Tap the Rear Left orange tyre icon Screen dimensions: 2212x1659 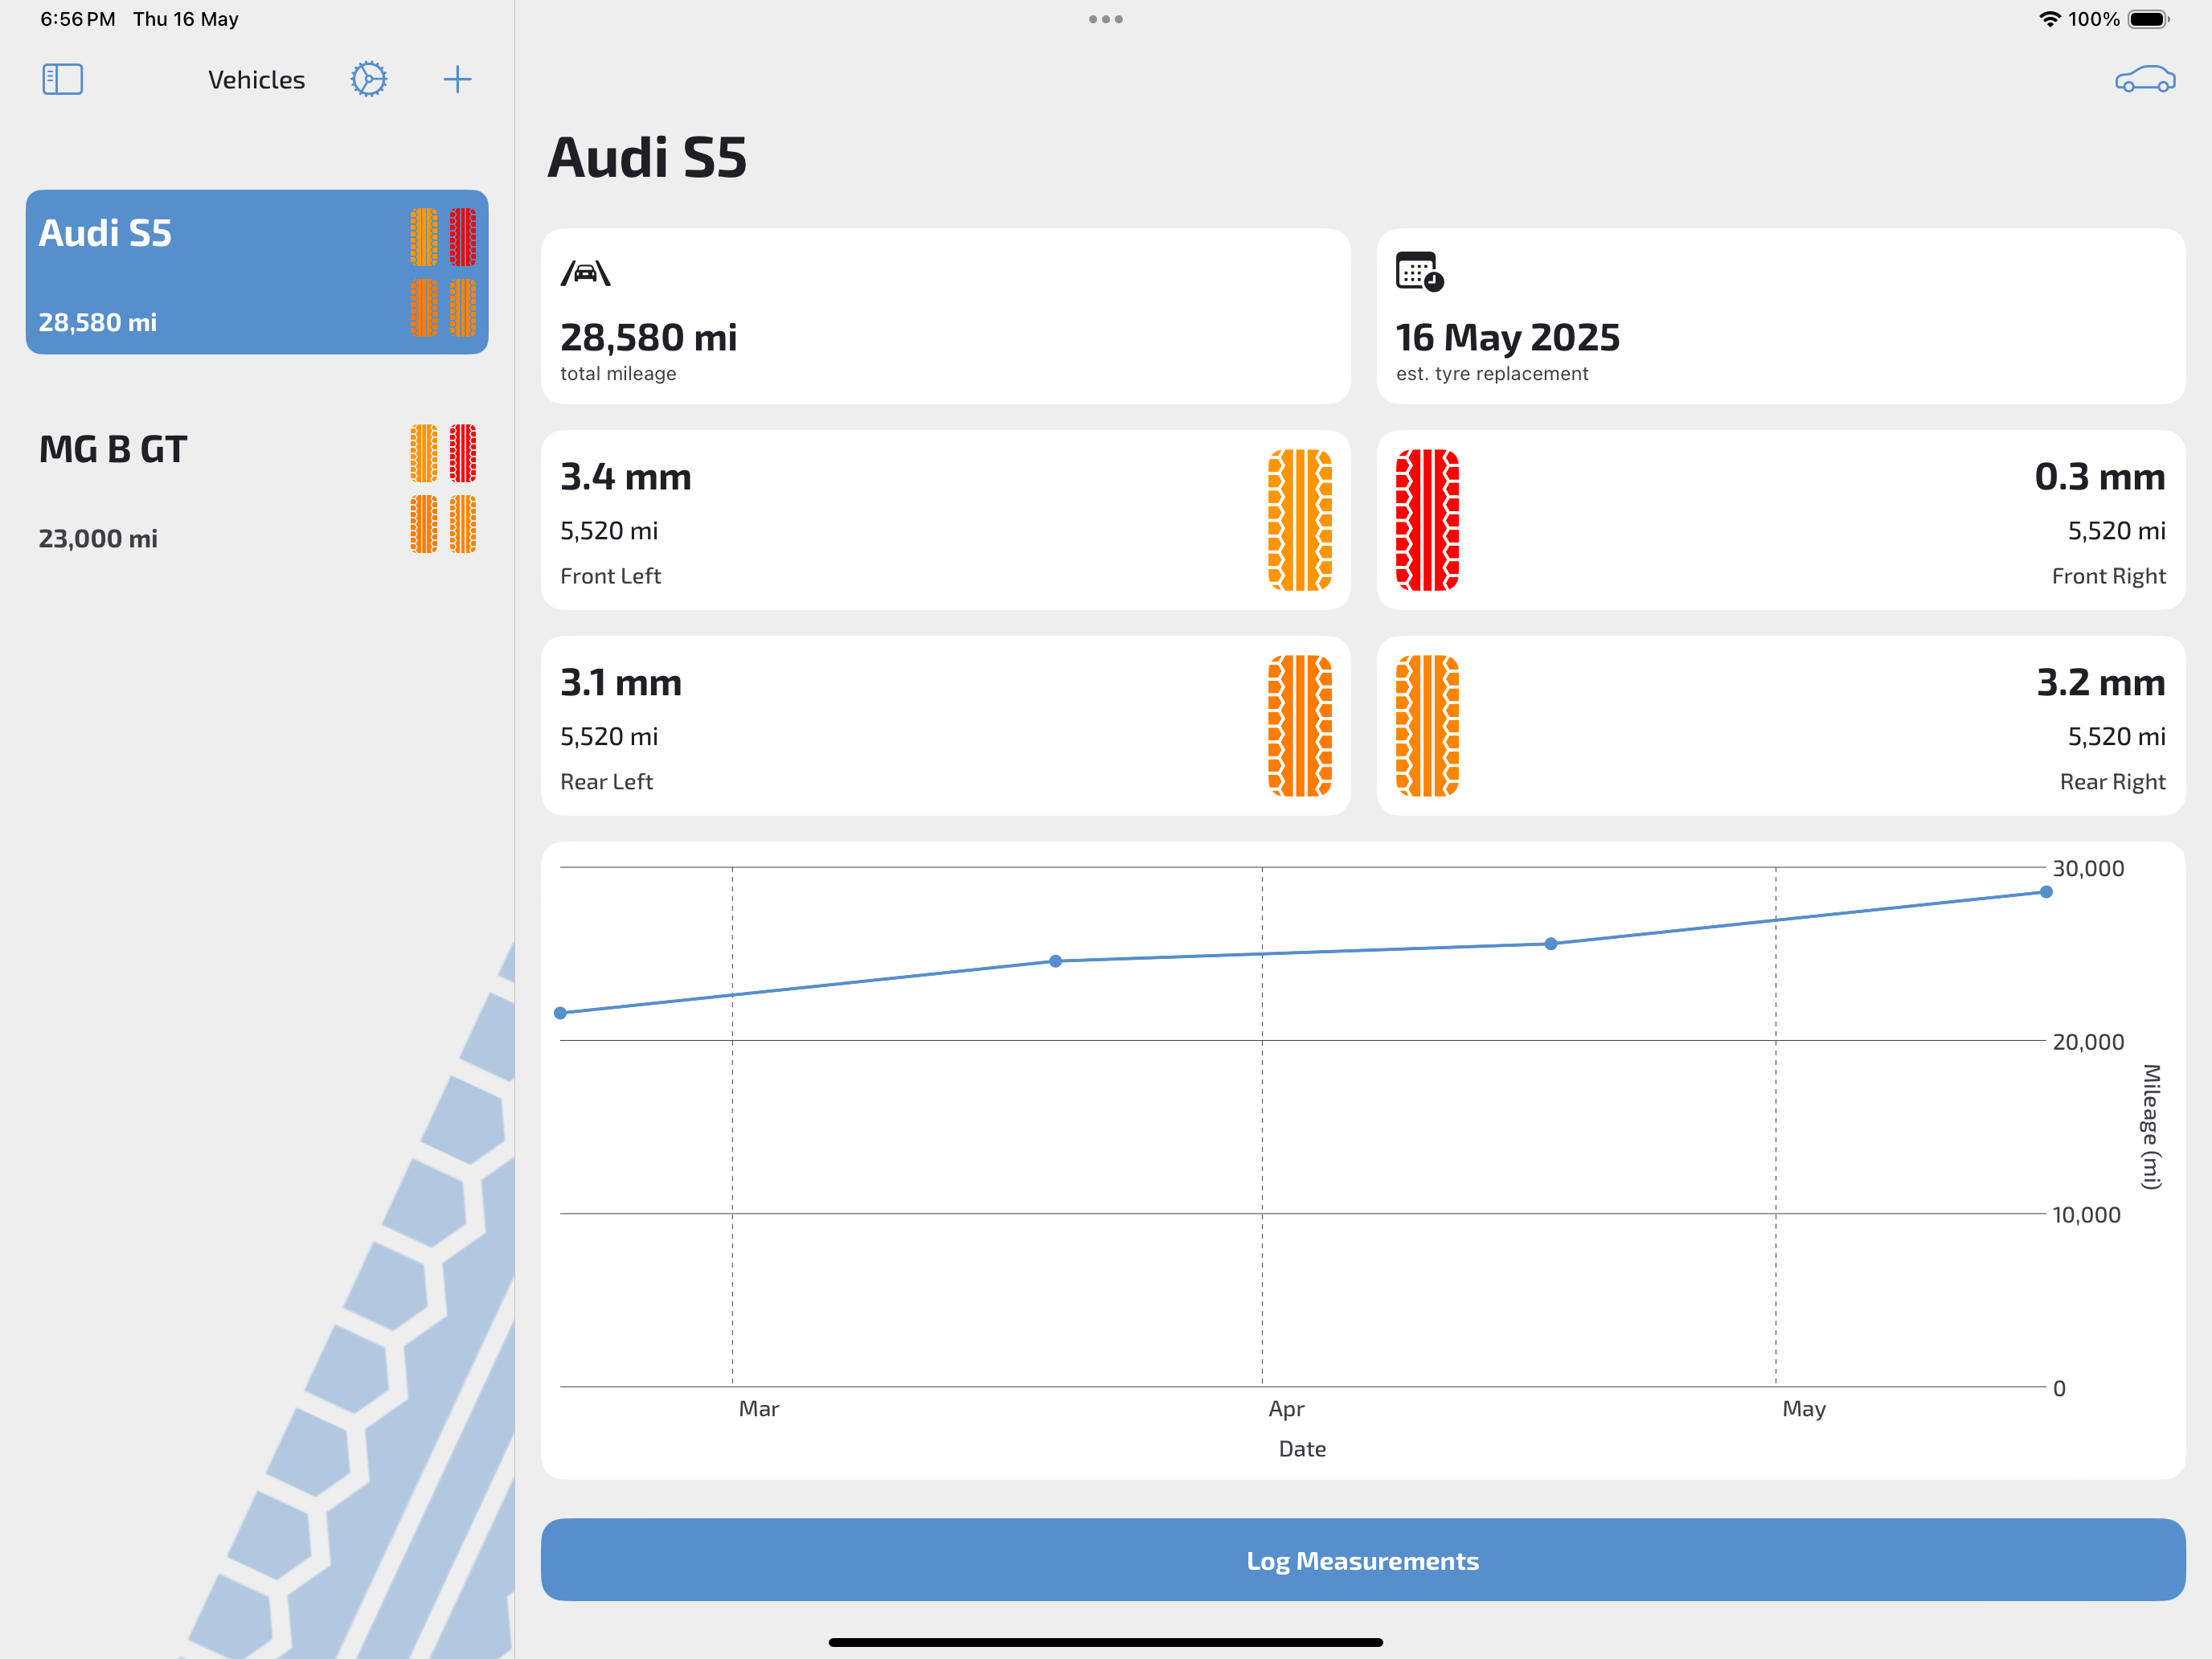click(1300, 726)
